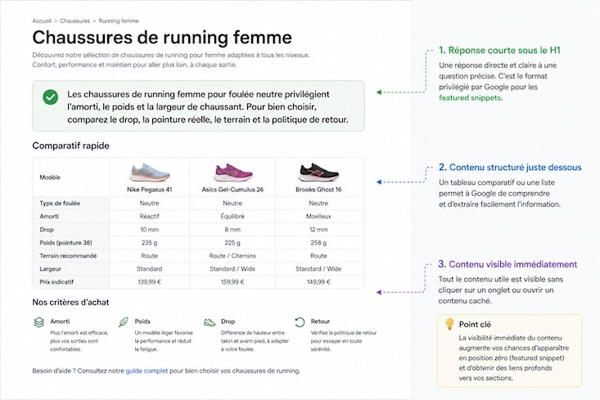600x400 pixels.
Task: Click the Drop shoe icon
Action: tap(210, 322)
